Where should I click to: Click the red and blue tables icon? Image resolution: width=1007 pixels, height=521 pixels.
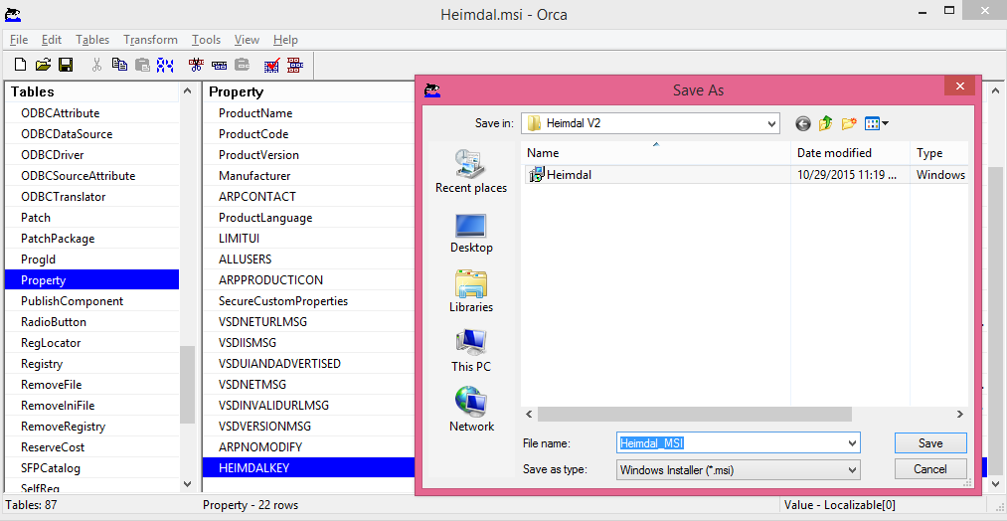295,65
